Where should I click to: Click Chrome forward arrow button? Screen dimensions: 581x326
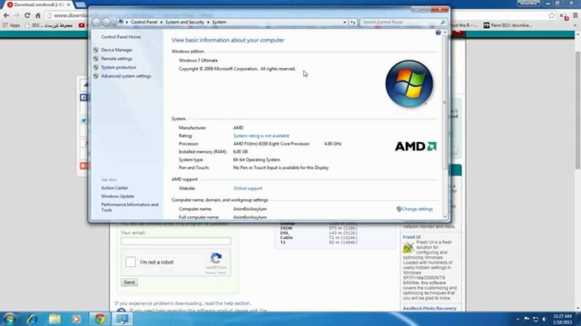pyautogui.click(x=17, y=15)
